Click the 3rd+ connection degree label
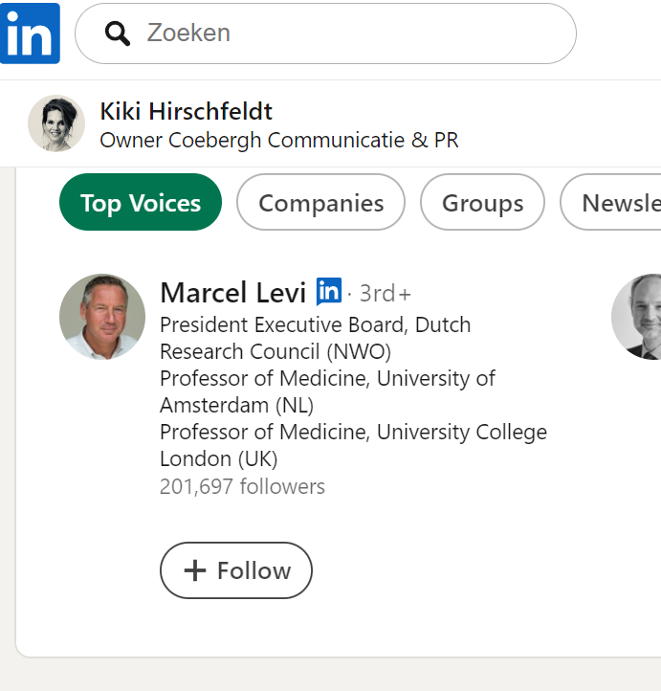 tap(385, 294)
